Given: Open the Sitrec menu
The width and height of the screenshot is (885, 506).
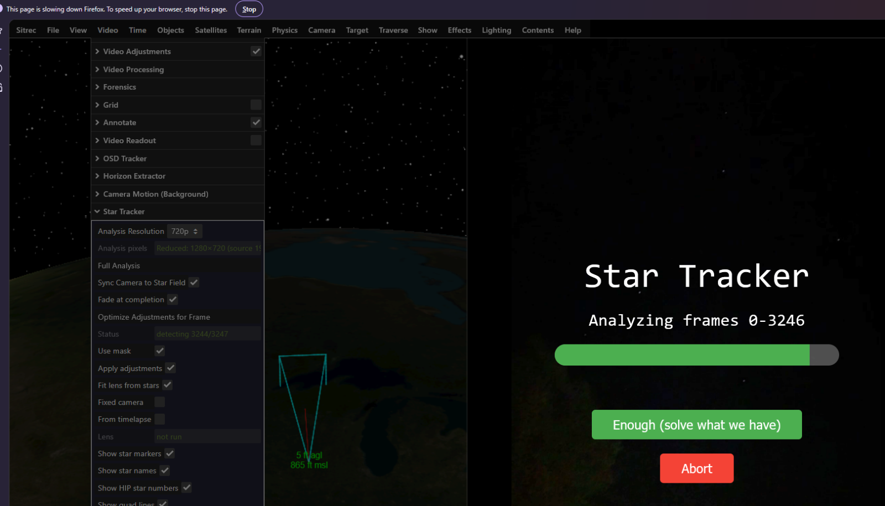Looking at the screenshot, I should pos(26,30).
